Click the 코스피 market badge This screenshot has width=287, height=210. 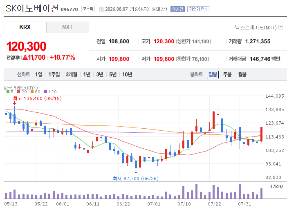[x=88, y=9]
